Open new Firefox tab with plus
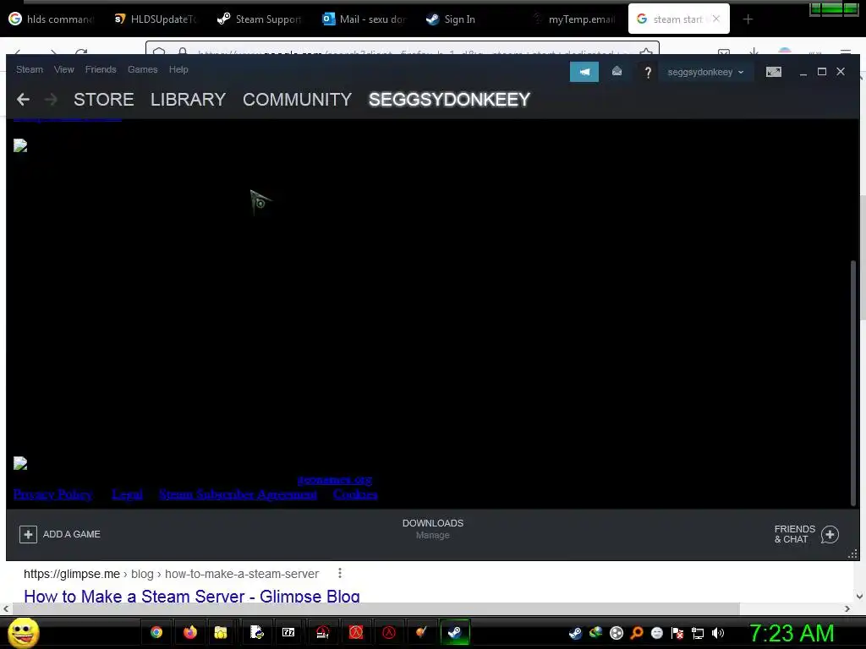This screenshot has height=649, width=866. (x=748, y=19)
